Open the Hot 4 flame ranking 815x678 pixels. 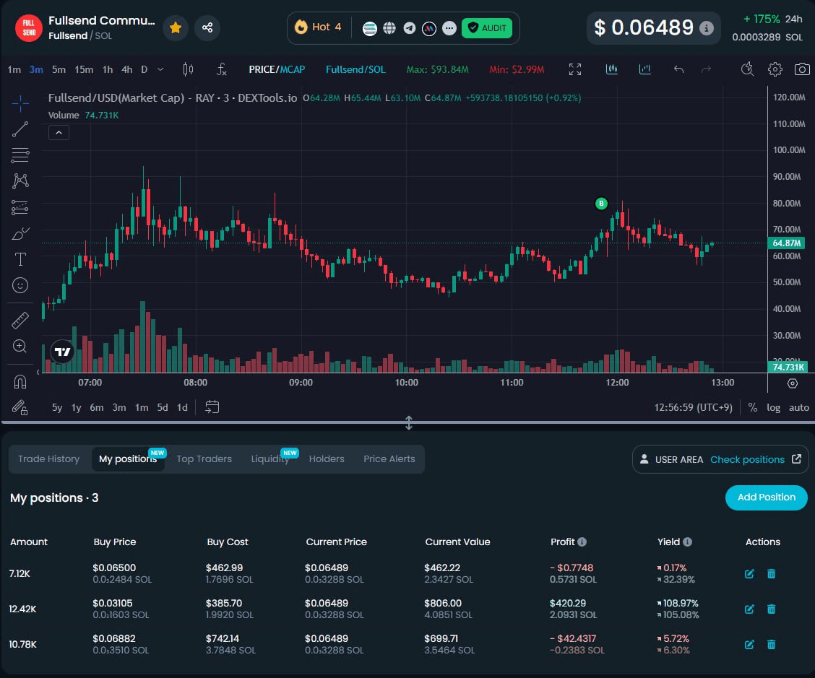318,27
